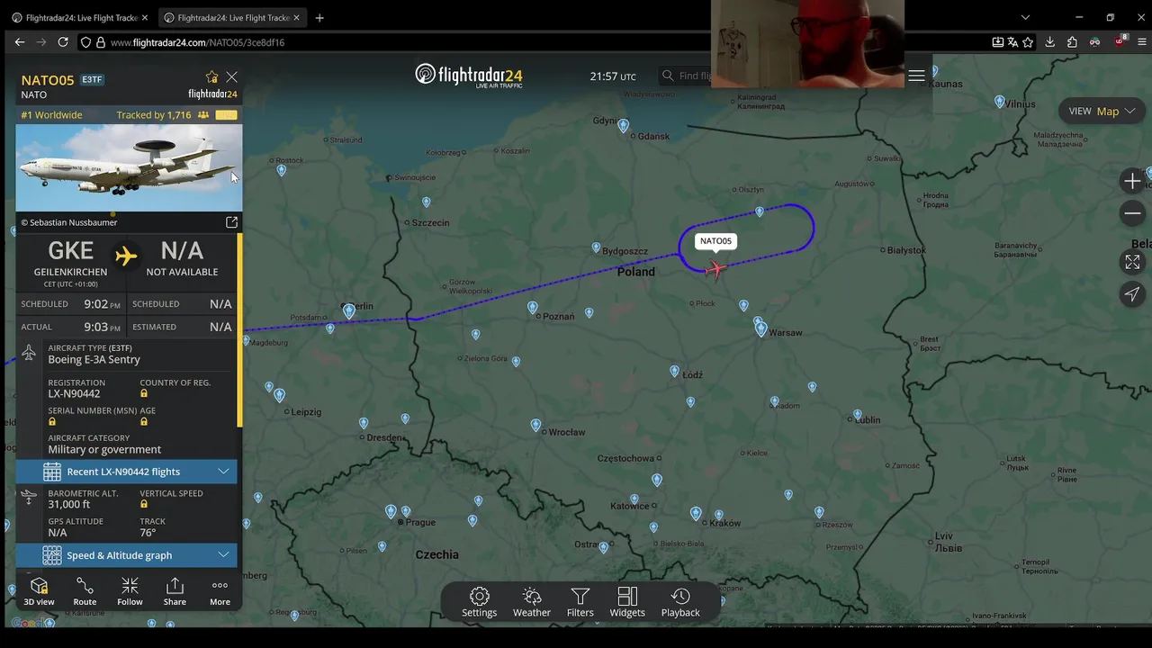Zoom out on the map
Image resolution: width=1152 pixels, height=648 pixels.
click(x=1132, y=213)
